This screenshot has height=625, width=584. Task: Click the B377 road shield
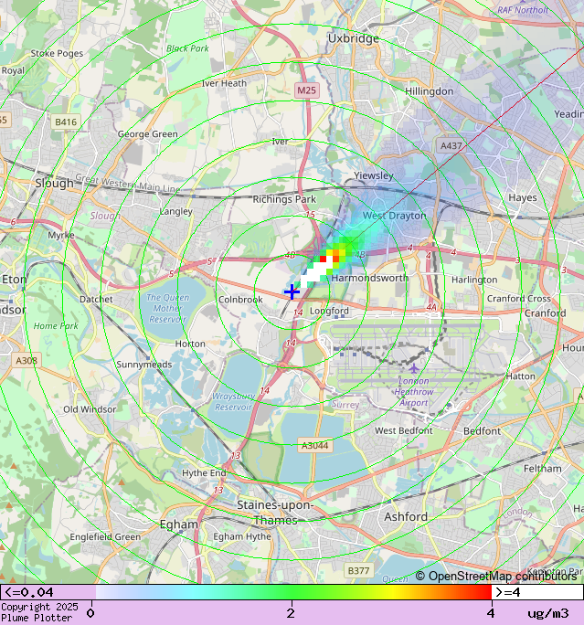(x=359, y=570)
